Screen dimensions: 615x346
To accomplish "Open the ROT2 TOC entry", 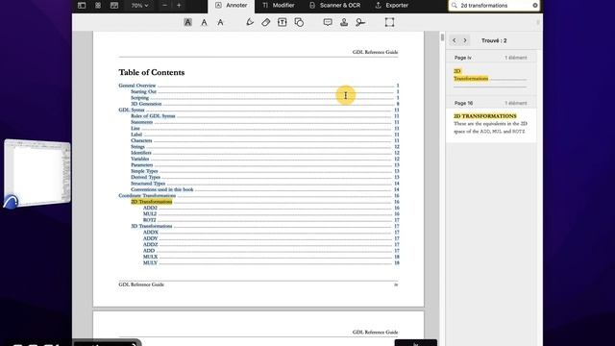I will click(150, 220).
